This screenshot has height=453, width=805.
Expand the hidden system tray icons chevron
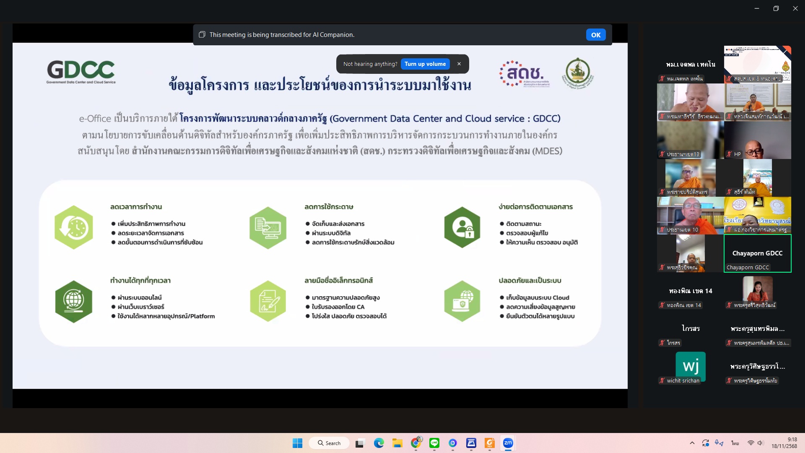tap(692, 443)
